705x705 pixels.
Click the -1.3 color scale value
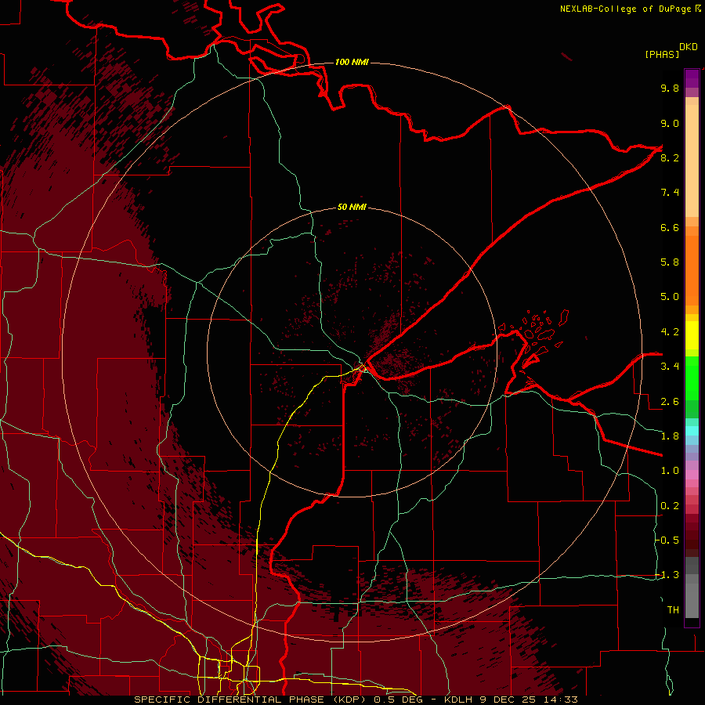667,575
